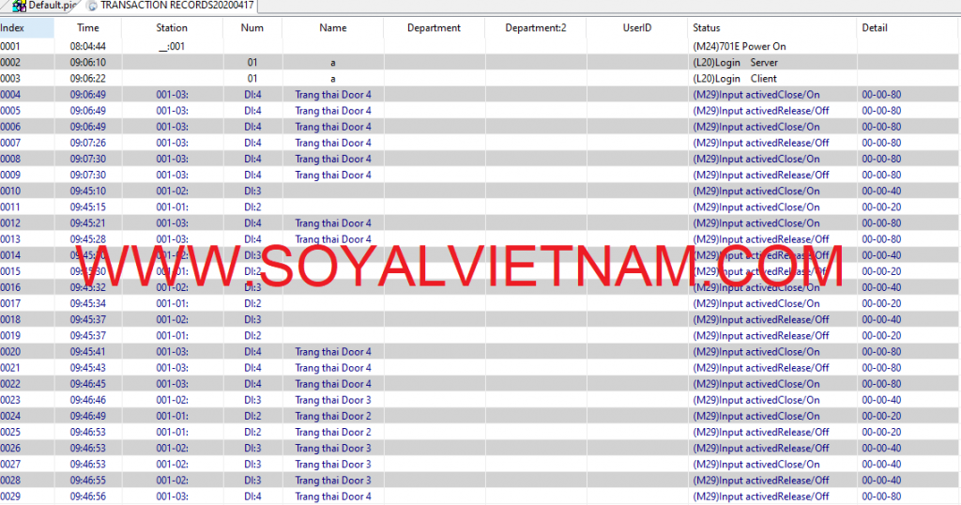This screenshot has width=961, height=505.
Task: Sort records by Time column header
Action: 87,28
